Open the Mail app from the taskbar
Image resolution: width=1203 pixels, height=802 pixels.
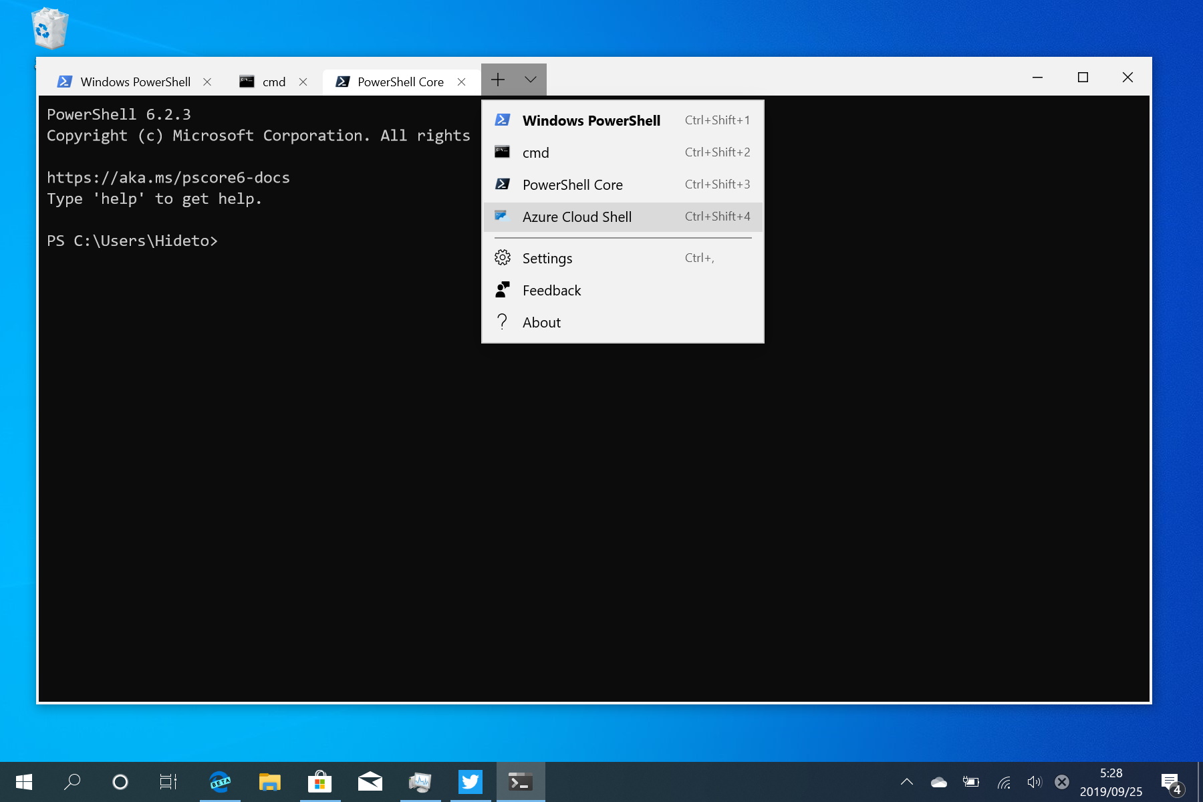coord(370,781)
